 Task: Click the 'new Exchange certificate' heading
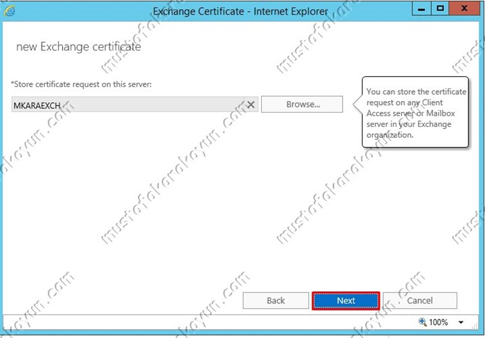point(78,47)
